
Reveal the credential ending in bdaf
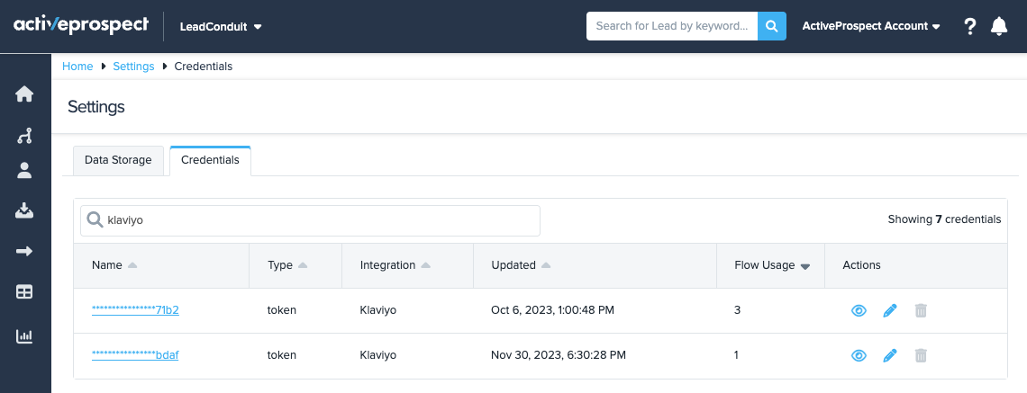tap(859, 355)
